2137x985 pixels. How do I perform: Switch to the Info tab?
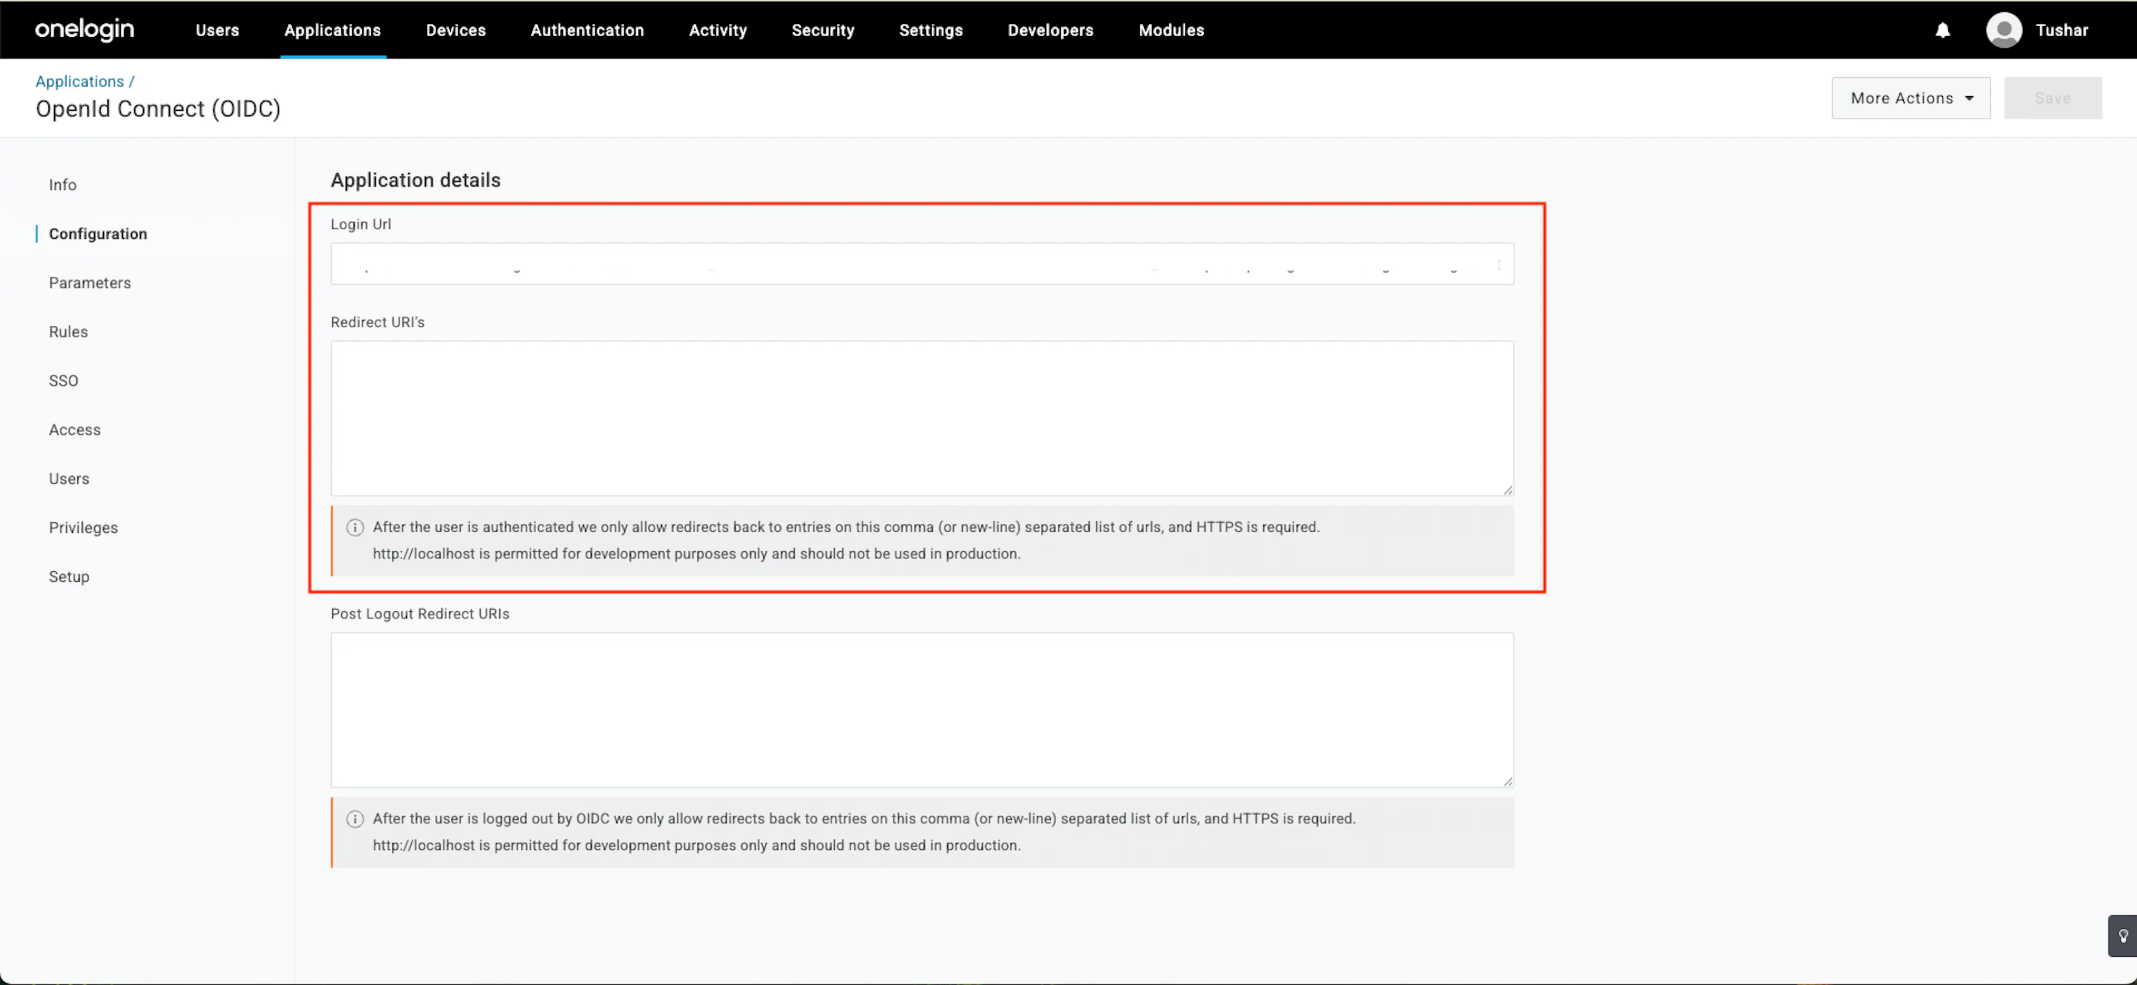(62, 185)
